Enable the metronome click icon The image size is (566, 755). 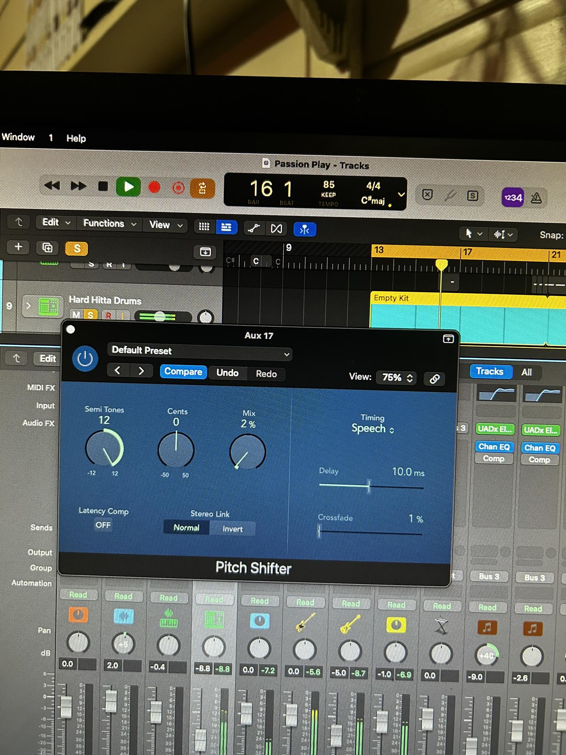(x=536, y=198)
